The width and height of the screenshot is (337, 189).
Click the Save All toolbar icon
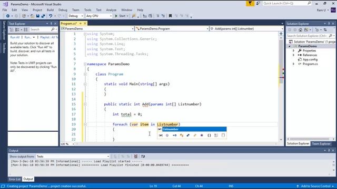click(43, 16)
